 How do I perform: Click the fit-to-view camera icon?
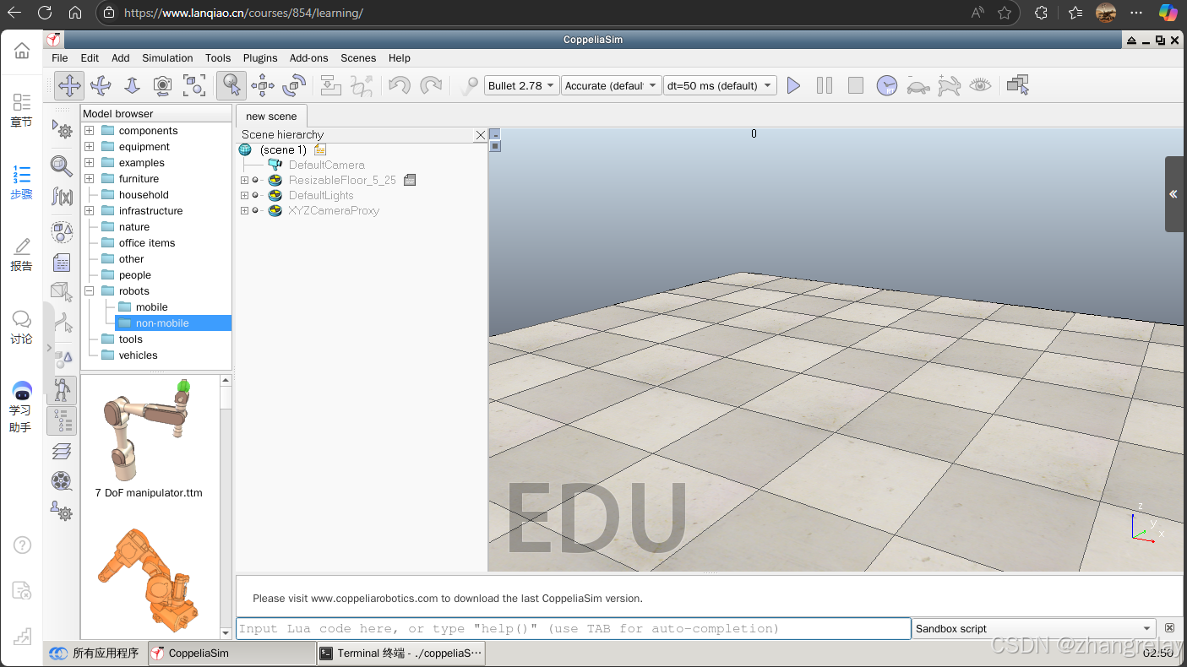[x=194, y=85]
